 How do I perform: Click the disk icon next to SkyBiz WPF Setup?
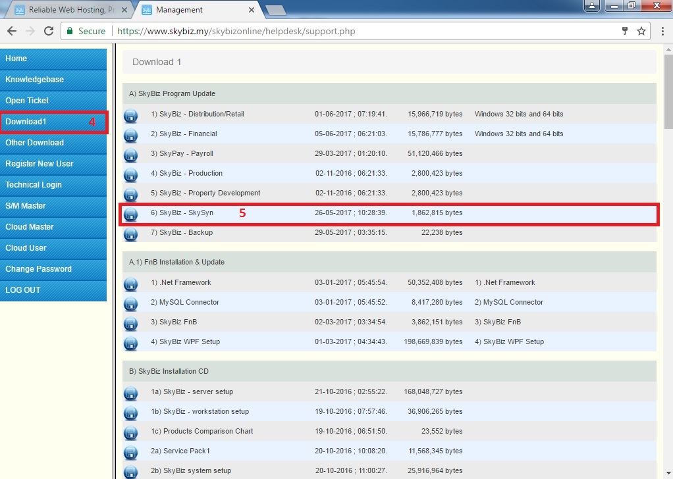pyautogui.click(x=130, y=343)
